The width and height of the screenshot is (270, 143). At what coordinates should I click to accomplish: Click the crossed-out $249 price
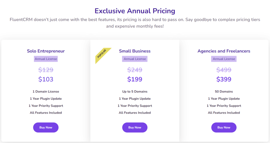(135, 70)
